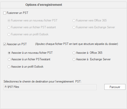Click the Associer à Office 365 label text

pyautogui.click(x=89, y=53)
